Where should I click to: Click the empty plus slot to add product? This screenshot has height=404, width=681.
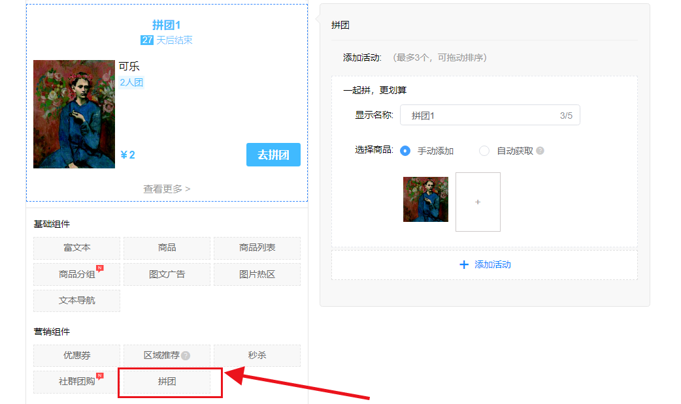coord(478,202)
